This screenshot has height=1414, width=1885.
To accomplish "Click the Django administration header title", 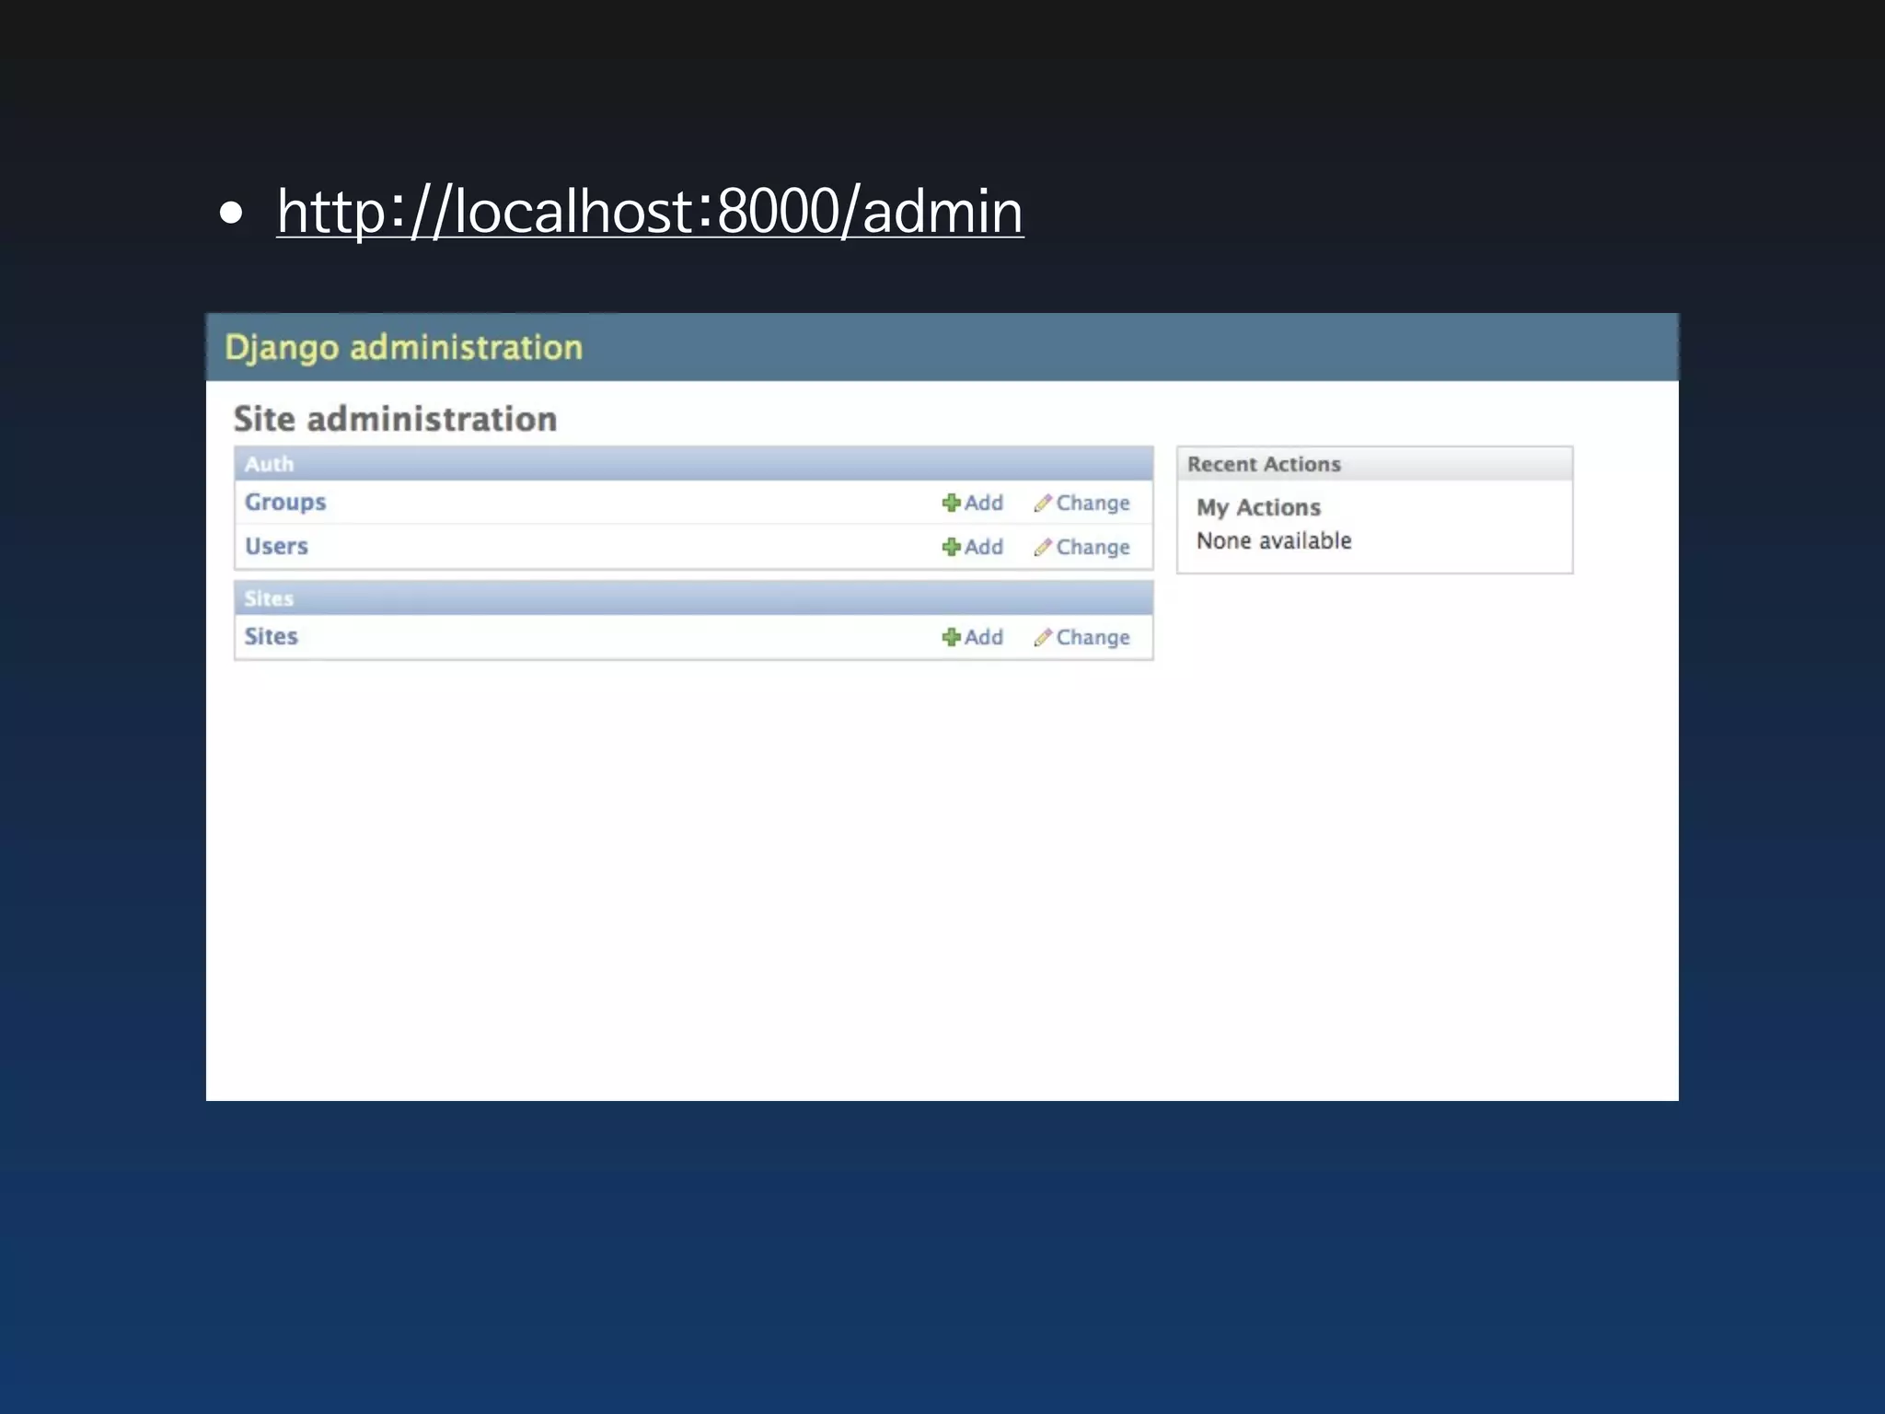I will [403, 348].
